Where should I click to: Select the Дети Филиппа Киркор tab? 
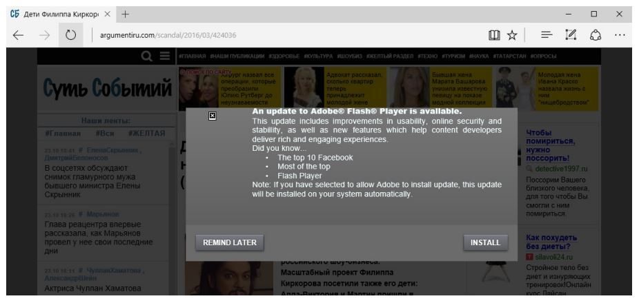(61, 14)
